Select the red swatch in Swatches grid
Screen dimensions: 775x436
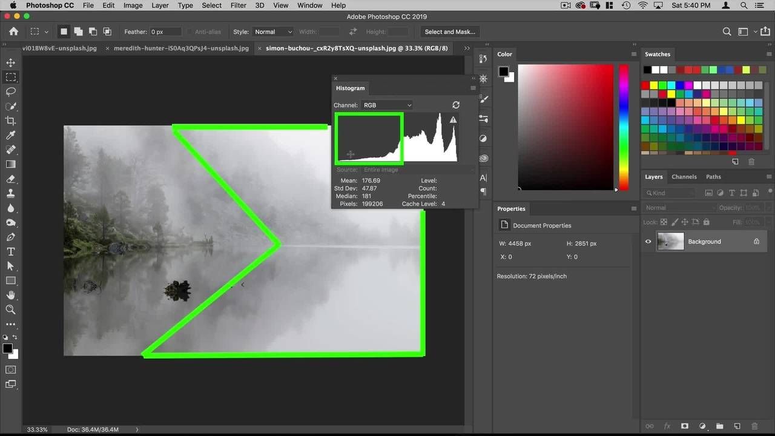pyautogui.click(x=646, y=85)
